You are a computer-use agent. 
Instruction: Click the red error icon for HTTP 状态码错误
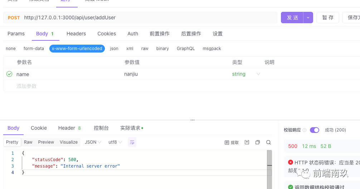(x=290, y=162)
